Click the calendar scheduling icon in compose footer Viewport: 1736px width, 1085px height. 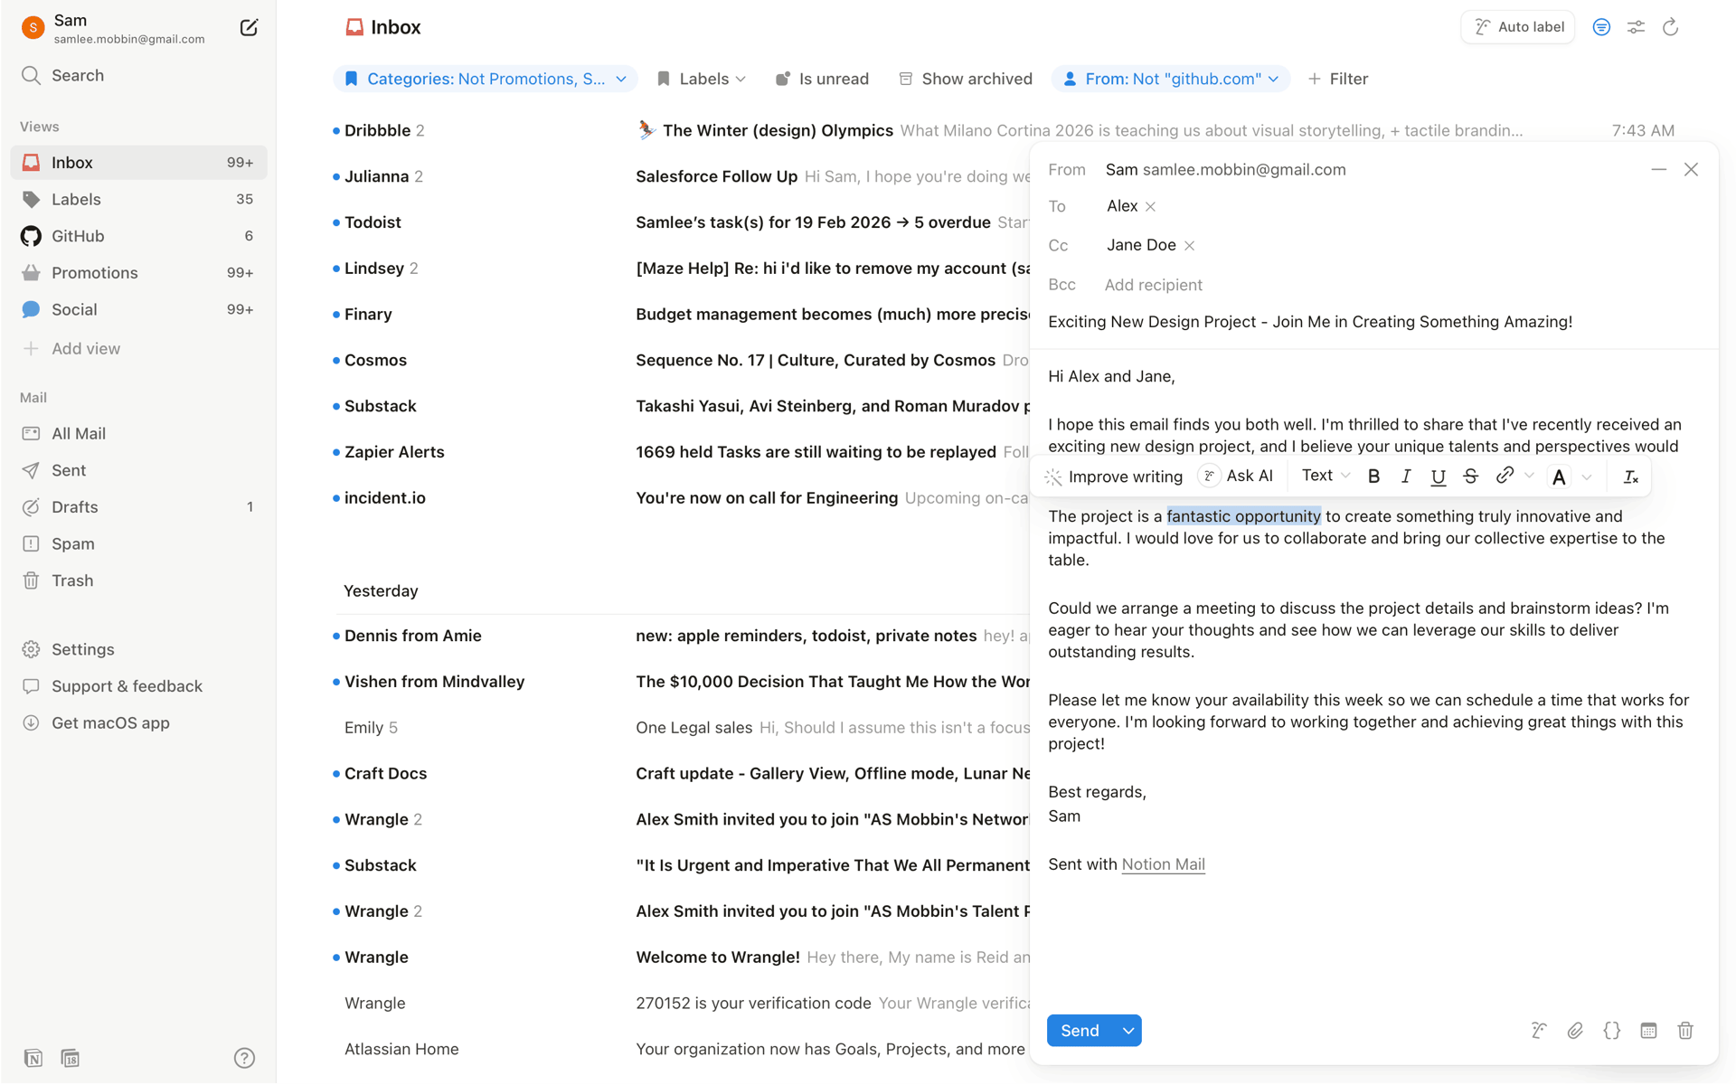(1648, 1031)
